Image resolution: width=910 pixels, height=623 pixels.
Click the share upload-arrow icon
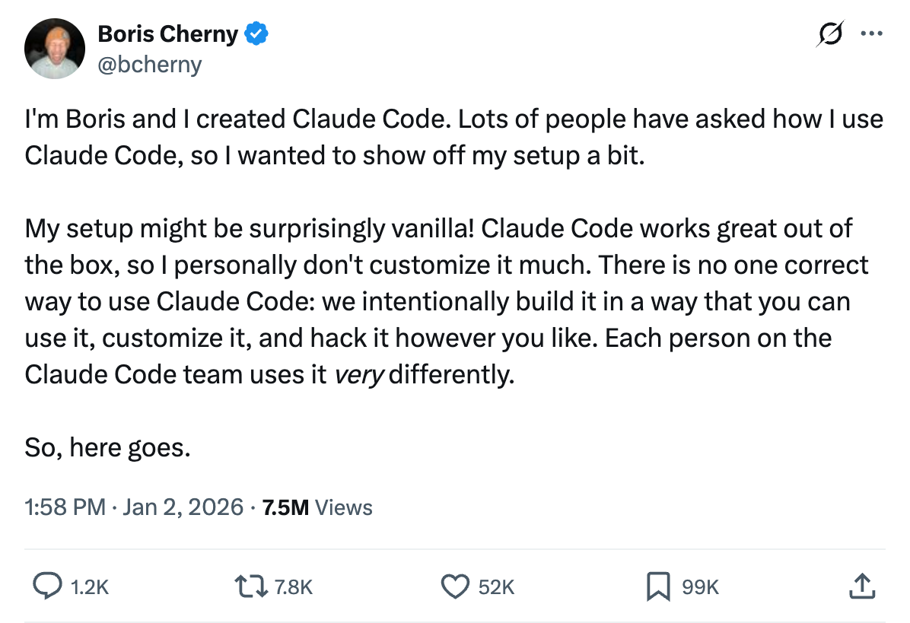point(861,586)
